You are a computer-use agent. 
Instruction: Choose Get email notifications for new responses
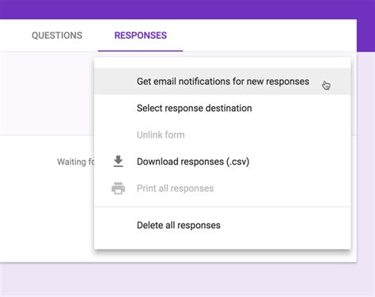point(222,82)
